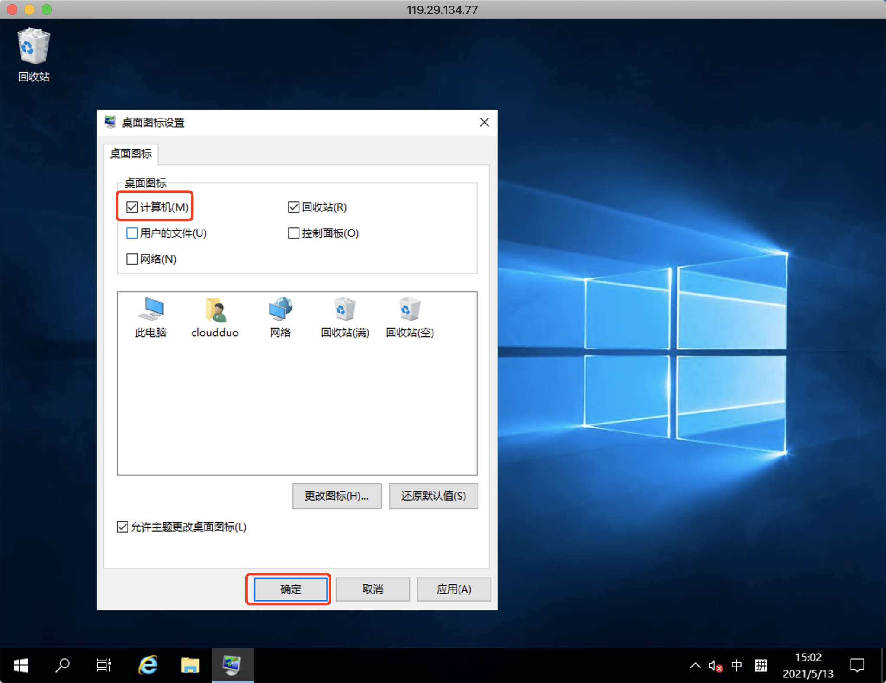Image resolution: width=886 pixels, height=683 pixels.
Task: Confirm with the 确定 button
Action: tap(290, 589)
